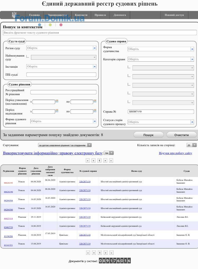Open the Форма судового рішення dropdown
The image size is (198, 269).
[95, 121]
